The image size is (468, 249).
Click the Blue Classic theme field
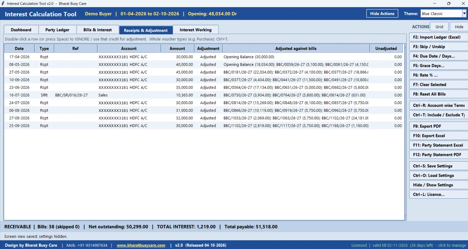click(441, 14)
